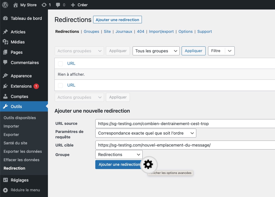The width and height of the screenshot is (275, 197).
Task: Open the Exporter submenu item
Action: pos(11,135)
